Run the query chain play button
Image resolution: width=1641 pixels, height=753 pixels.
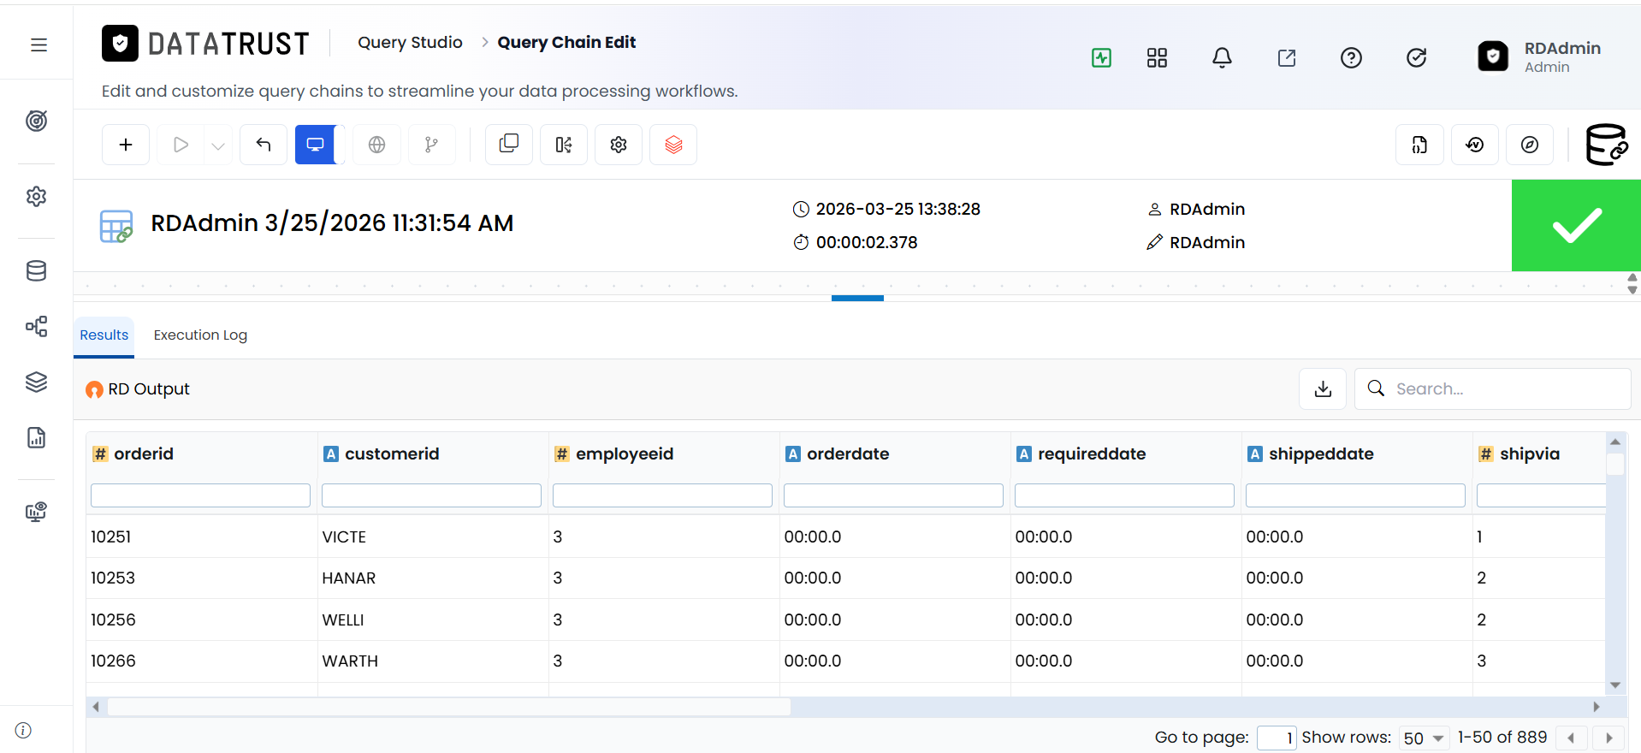point(181,145)
